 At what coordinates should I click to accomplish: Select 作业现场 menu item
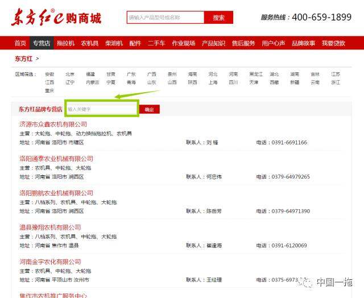coord(183,43)
